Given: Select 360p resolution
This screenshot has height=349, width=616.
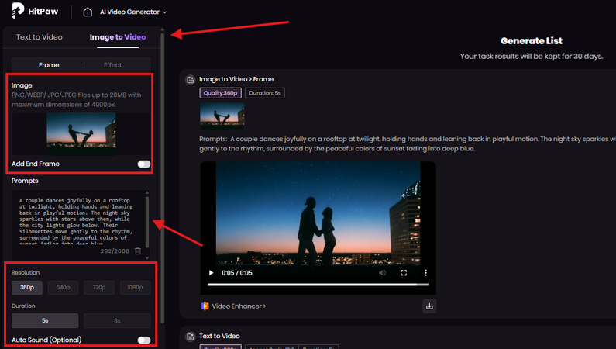Looking at the screenshot, I should tap(27, 287).
